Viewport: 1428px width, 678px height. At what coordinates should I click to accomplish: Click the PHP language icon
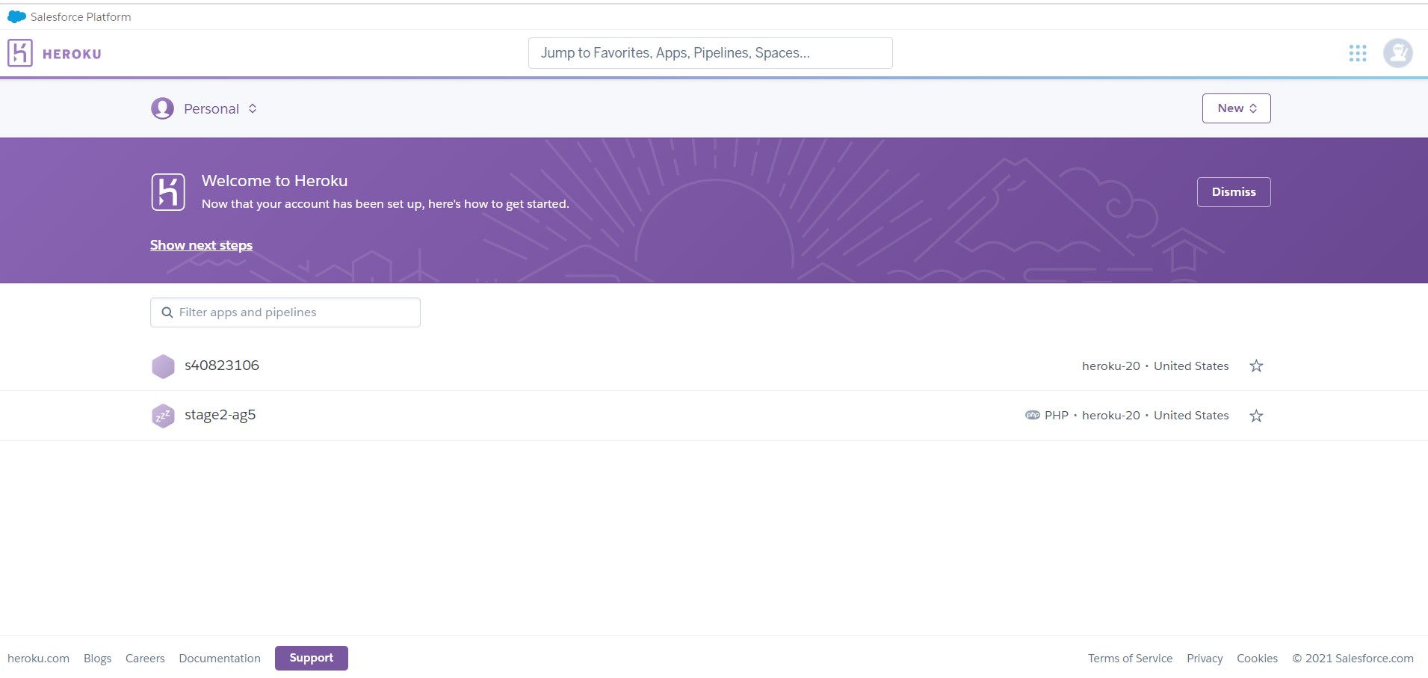[x=1032, y=415]
